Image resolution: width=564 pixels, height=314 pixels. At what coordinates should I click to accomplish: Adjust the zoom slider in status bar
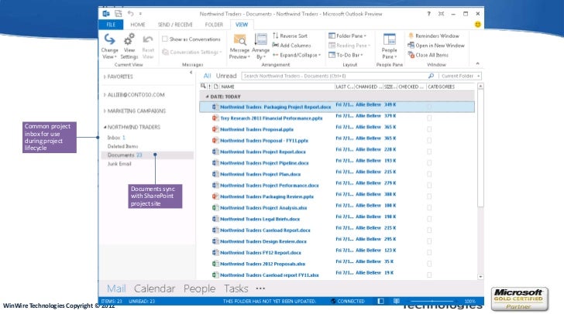tap(432, 301)
